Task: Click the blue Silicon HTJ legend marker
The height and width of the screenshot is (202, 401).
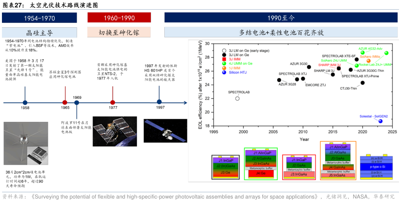Action: point(224,72)
